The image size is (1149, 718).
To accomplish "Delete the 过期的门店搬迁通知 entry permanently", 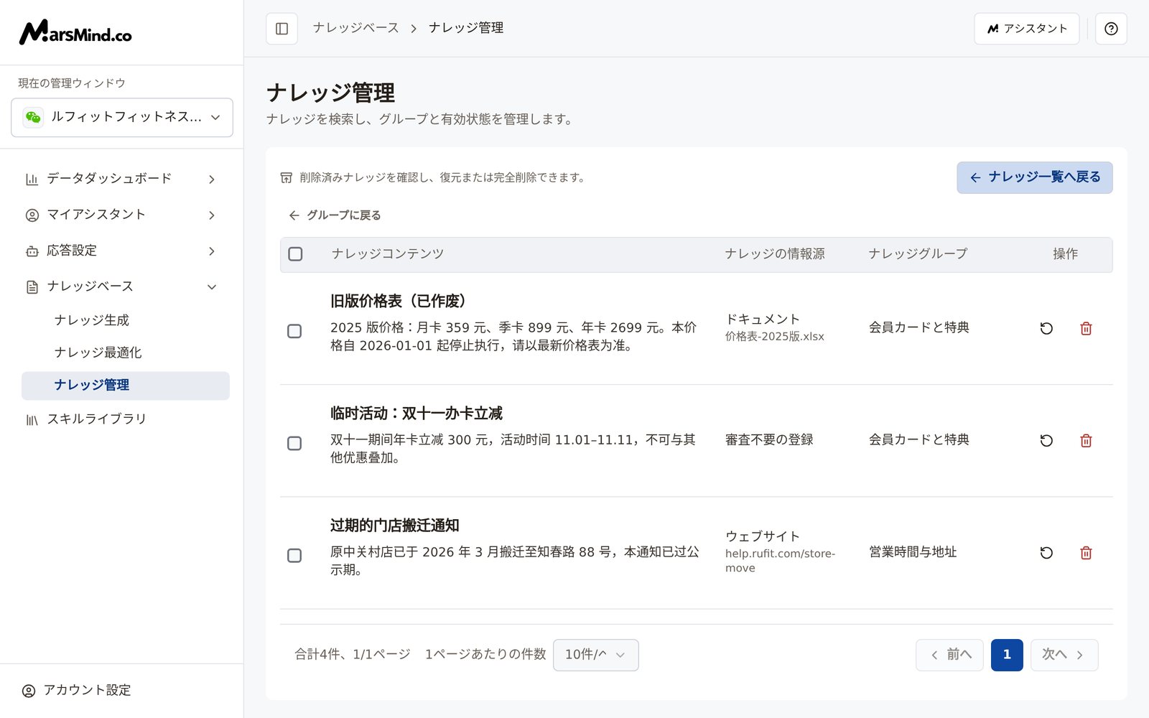I will pyautogui.click(x=1086, y=552).
